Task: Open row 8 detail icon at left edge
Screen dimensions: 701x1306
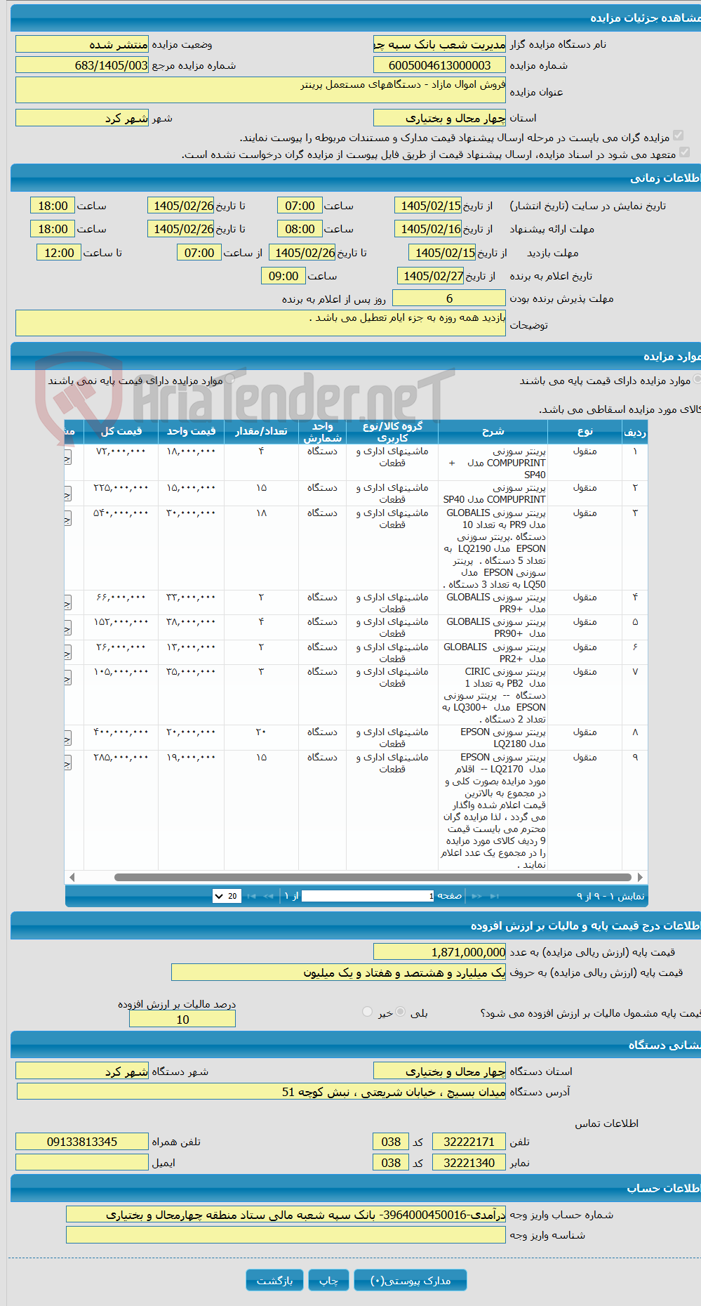Action: click(67, 739)
